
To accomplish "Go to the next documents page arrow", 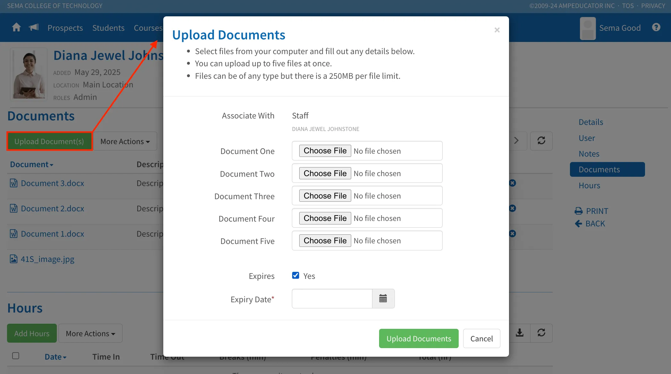I will pyautogui.click(x=516, y=141).
